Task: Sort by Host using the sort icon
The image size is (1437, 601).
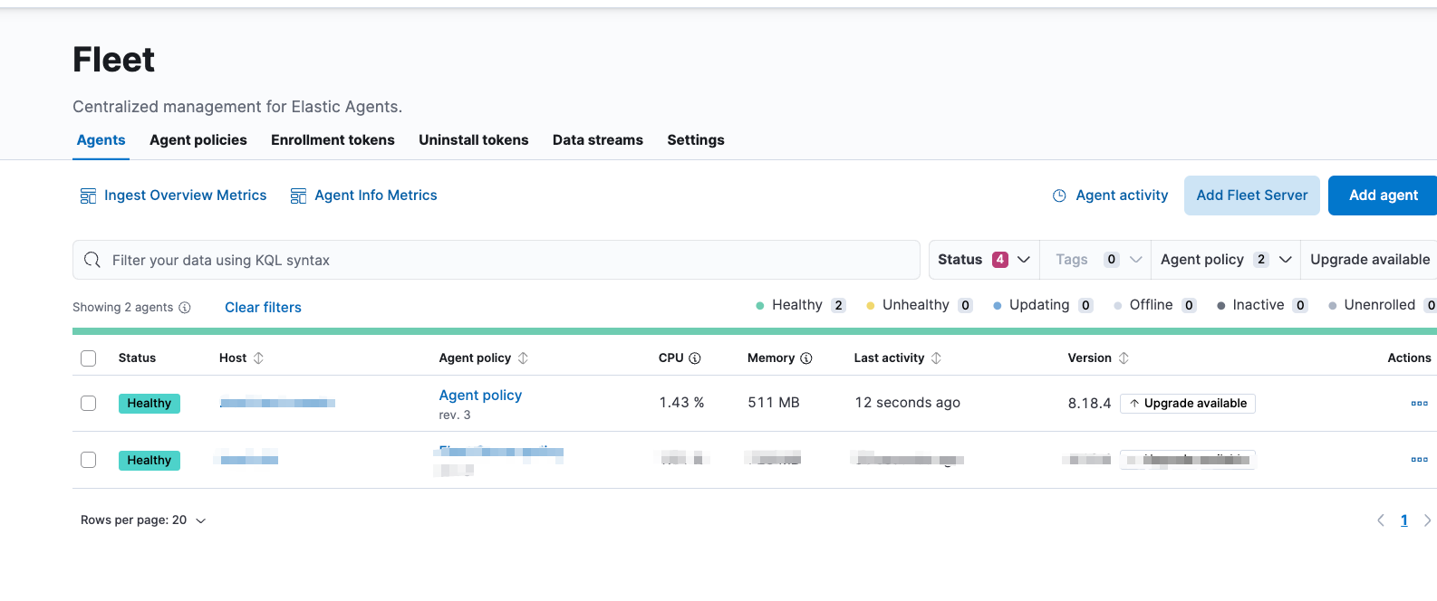Action: pos(259,358)
